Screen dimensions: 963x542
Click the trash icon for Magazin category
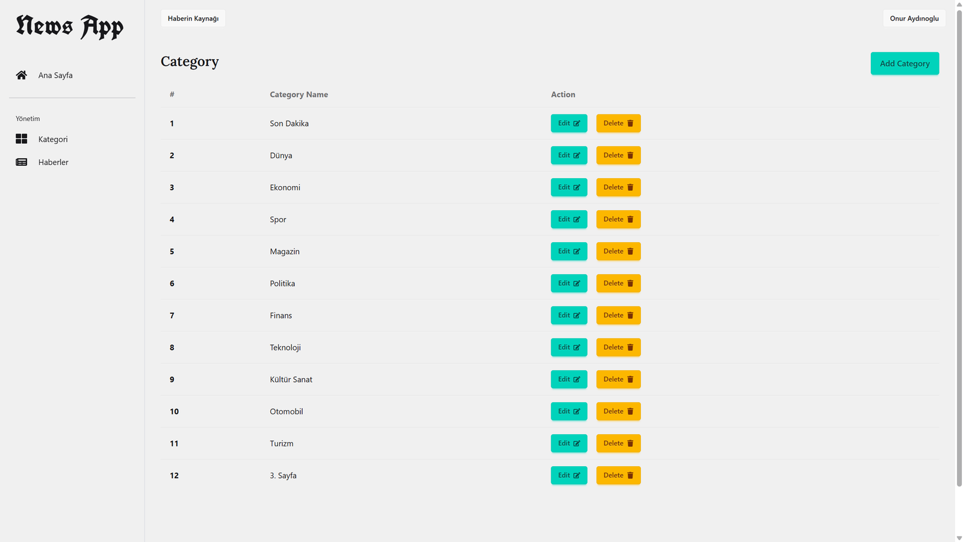(630, 251)
